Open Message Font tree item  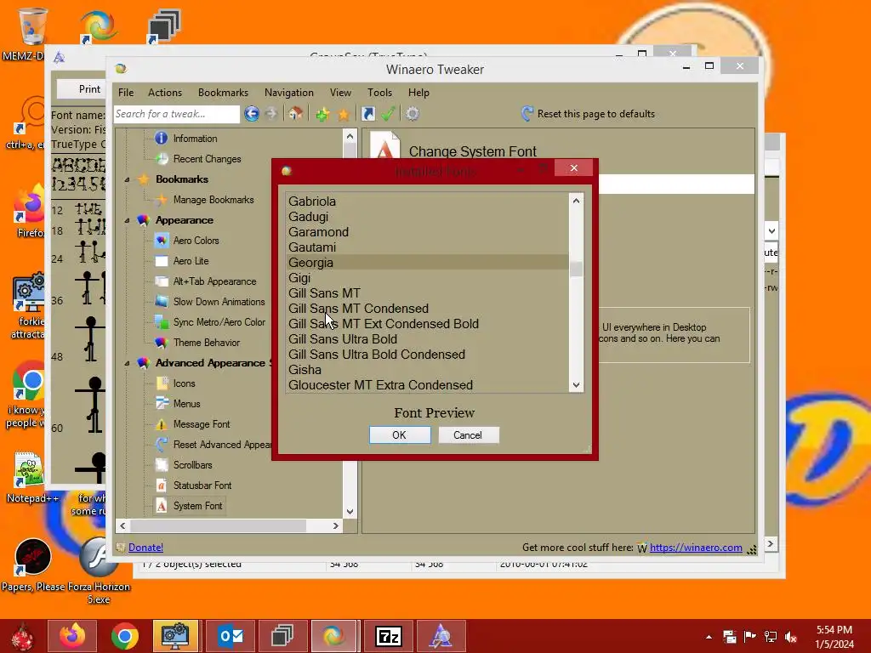201,424
